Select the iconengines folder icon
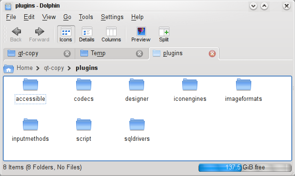 pyautogui.click(x=190, y=84)
